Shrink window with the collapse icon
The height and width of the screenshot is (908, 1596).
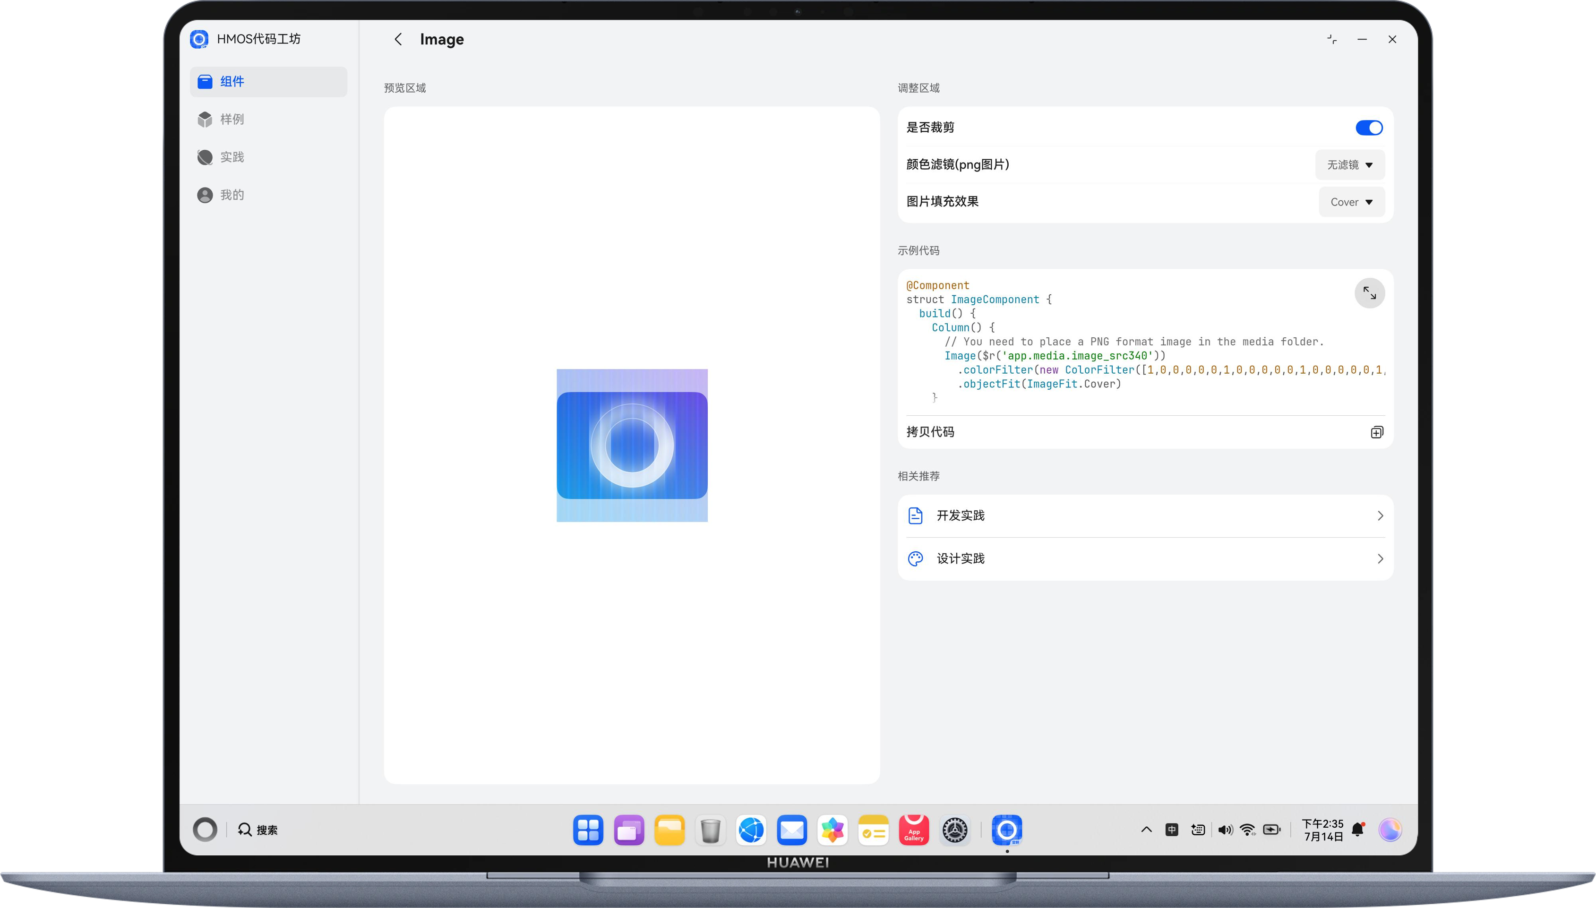click(x=1332, y=39)
